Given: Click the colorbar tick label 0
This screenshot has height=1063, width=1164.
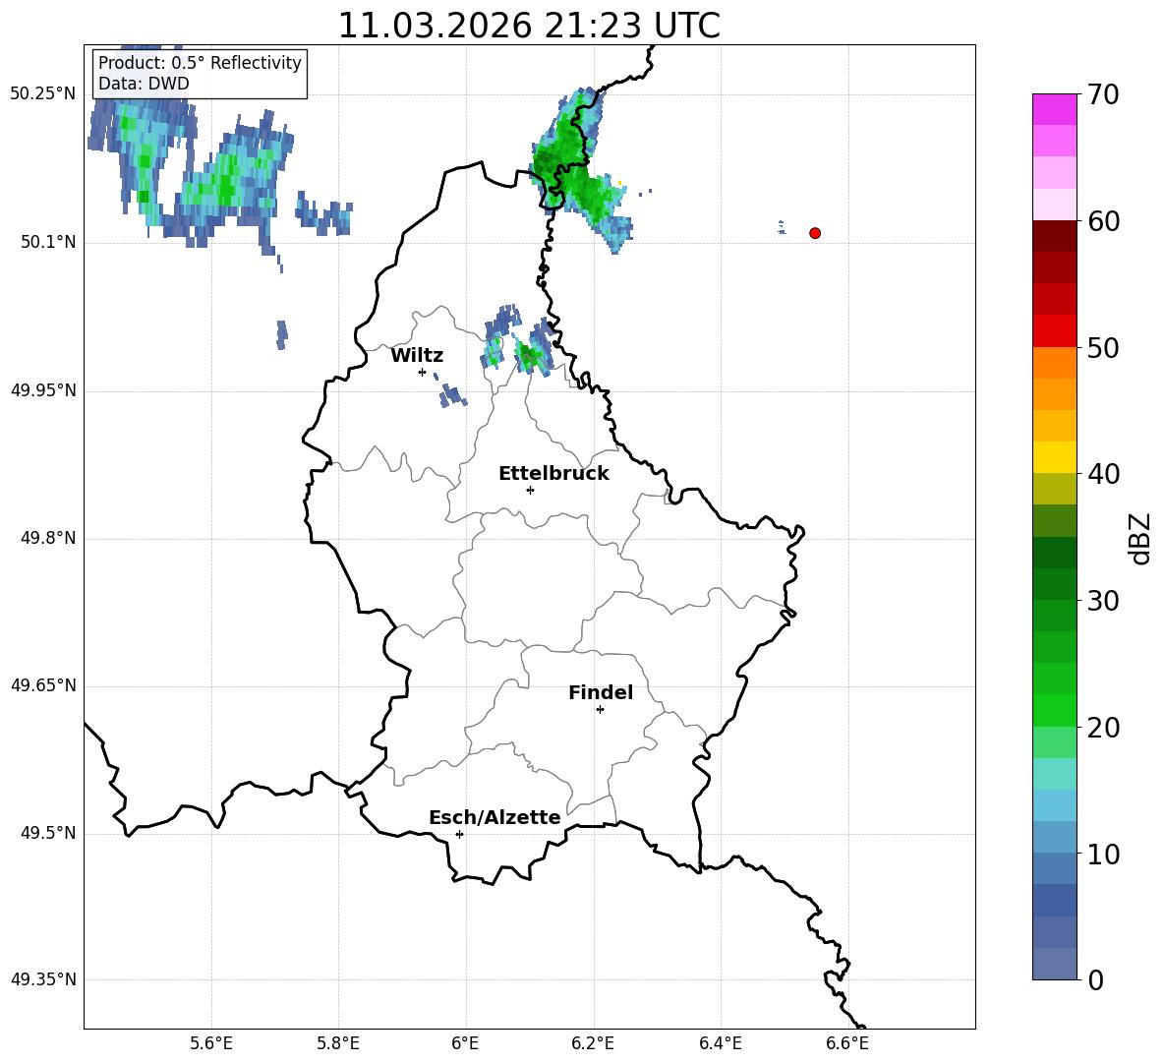Looking at the screenshot, I should click(x=1095, y=979).
